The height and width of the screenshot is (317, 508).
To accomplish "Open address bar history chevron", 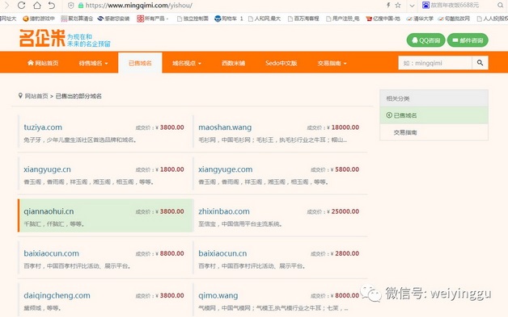I will pos(412,6).
